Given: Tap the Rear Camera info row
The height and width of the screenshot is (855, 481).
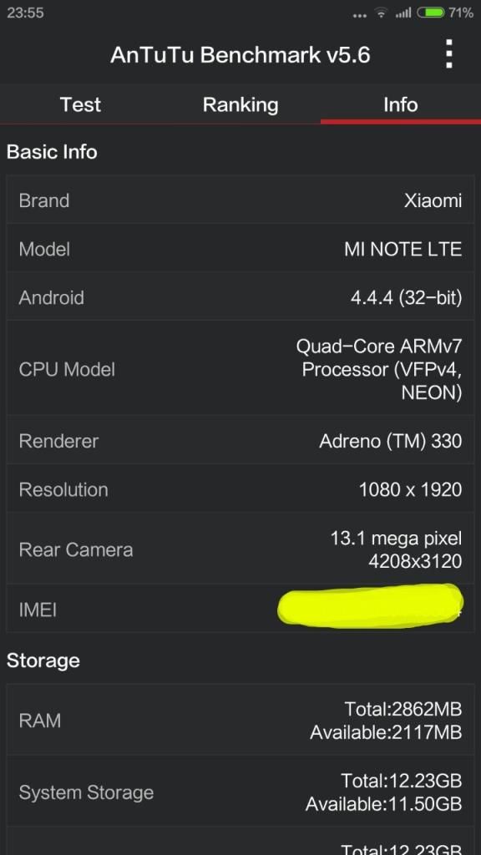Looking at the screenshot, I should point(240,549).
